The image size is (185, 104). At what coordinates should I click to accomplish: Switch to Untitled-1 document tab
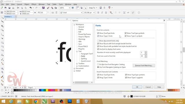point(8,17)
